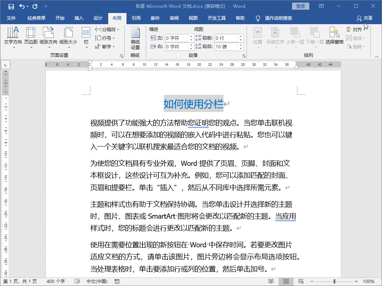Open the Margins (页边距) tool

(x=31, y=38)
